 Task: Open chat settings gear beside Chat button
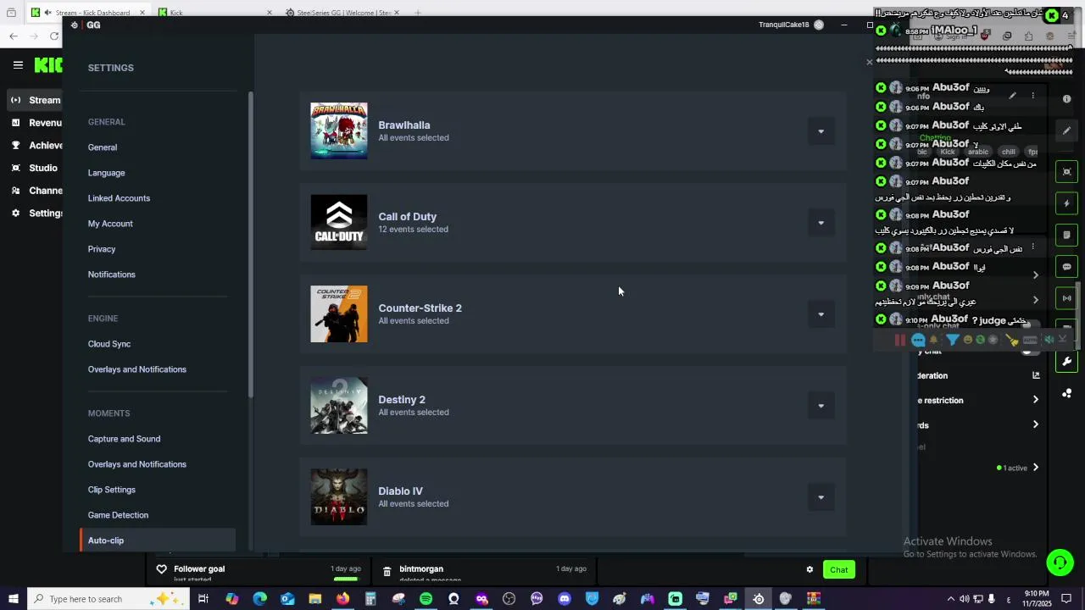[x=810, y=570]
